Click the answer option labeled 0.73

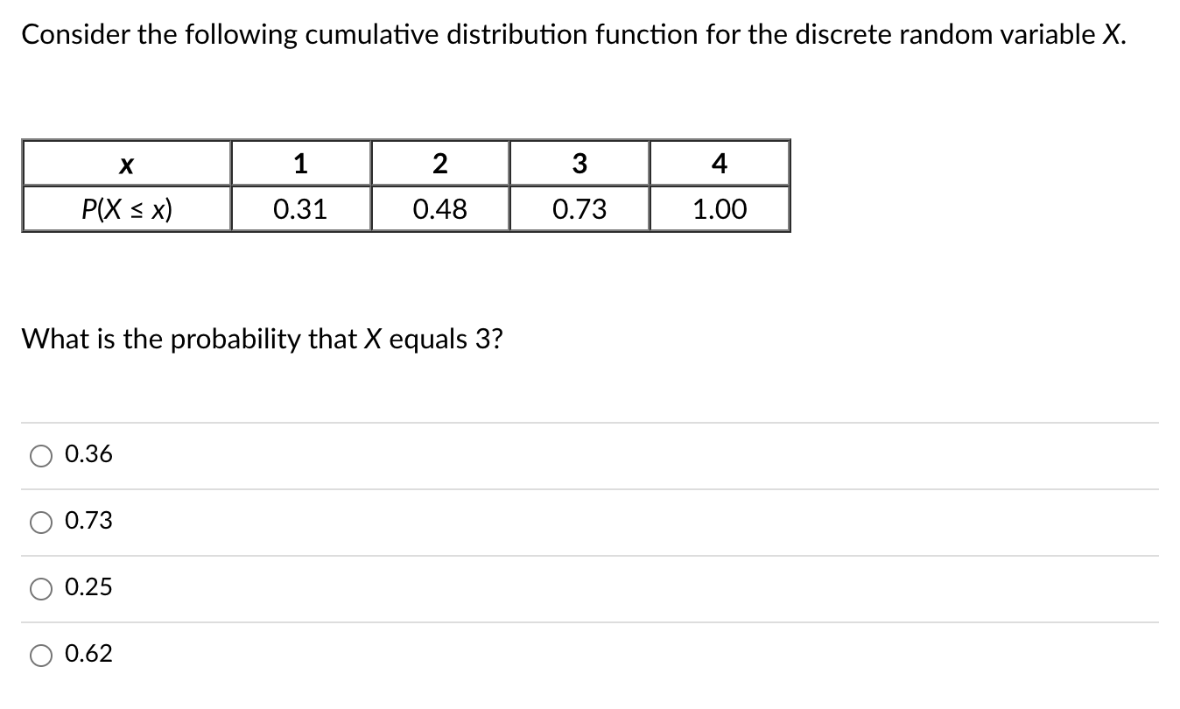(88, 521)
